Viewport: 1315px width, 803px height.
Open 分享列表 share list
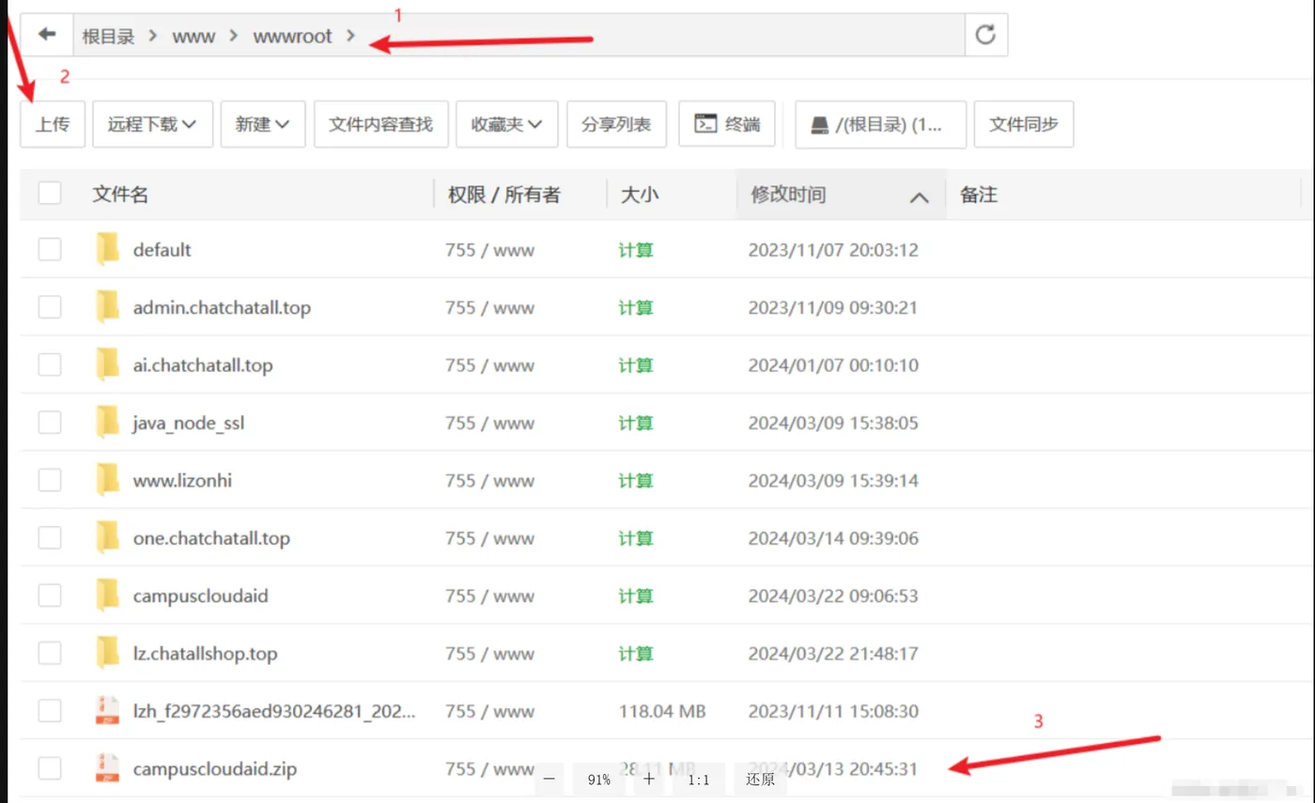click(x=616, y=124)
